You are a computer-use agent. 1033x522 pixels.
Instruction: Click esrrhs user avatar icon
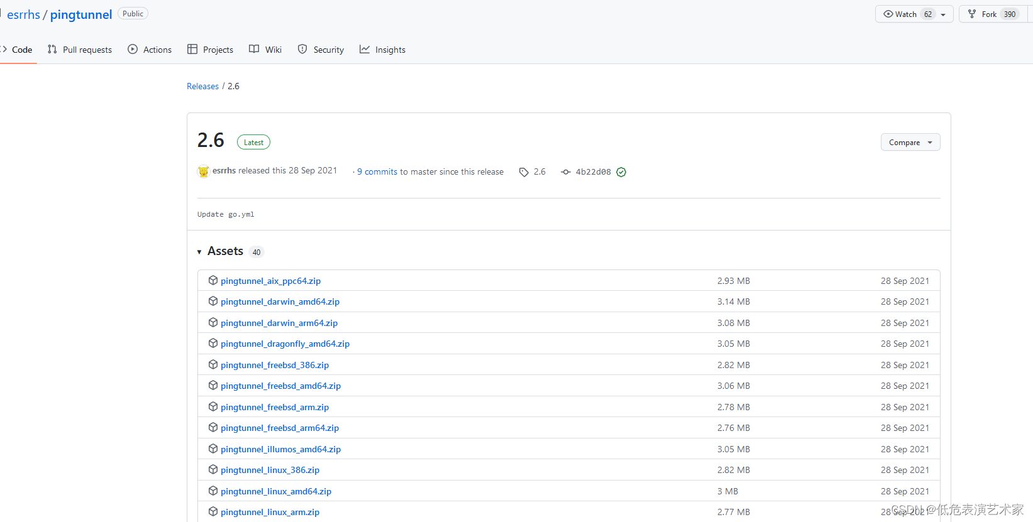tap(203, 171)
